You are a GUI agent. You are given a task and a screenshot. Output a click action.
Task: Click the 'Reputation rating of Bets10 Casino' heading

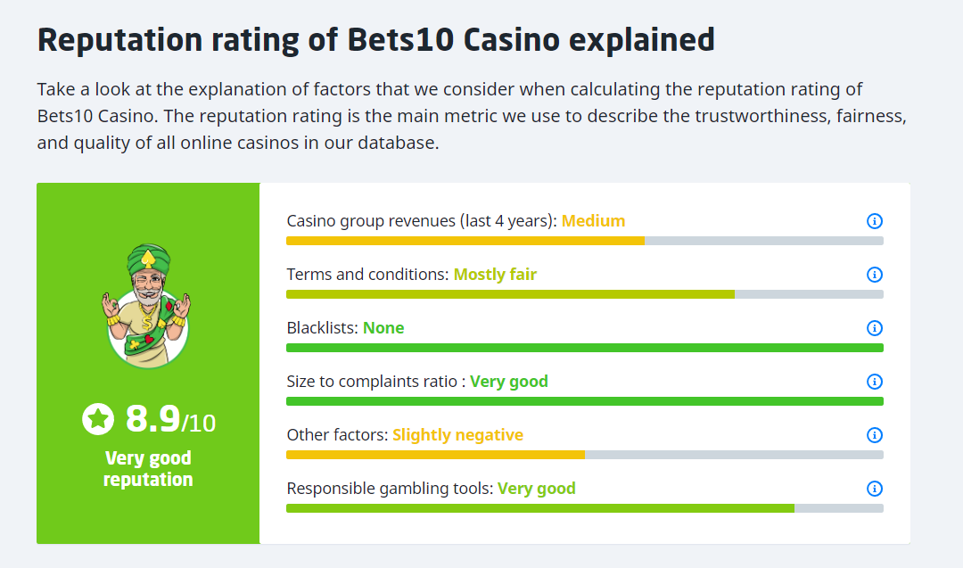pos(375,40)
